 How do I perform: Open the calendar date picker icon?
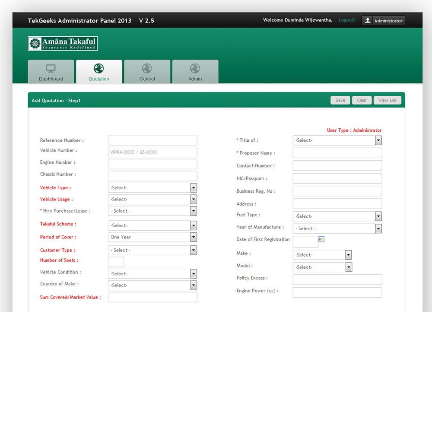[321, 239]
